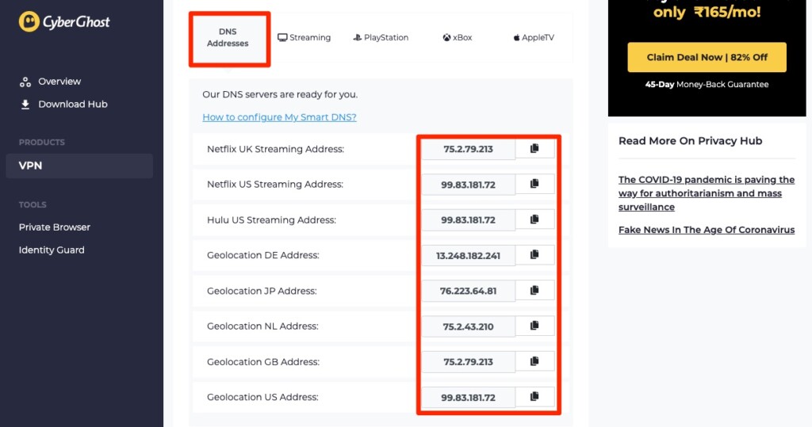This screenshot has width=812, height=427.
Task: Click the Read More On Privacy Hub heading
Action: [691, 141]
